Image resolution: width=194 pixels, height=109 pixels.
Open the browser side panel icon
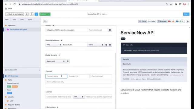pyautogui.click(x=180, y=4)
